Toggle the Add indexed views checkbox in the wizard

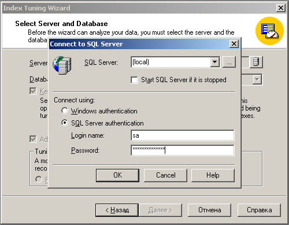[x=33, y=139]
